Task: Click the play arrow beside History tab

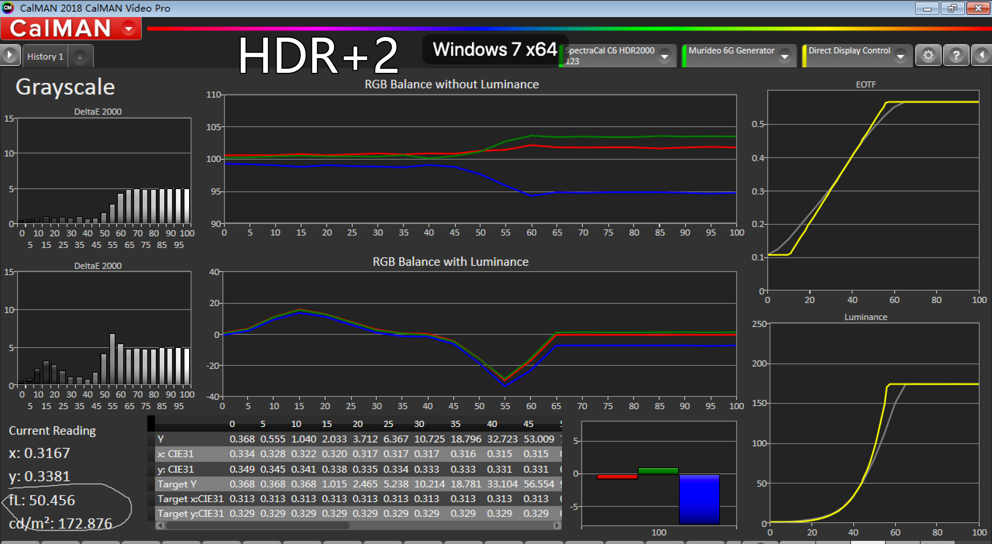Action: coord(10,55)
